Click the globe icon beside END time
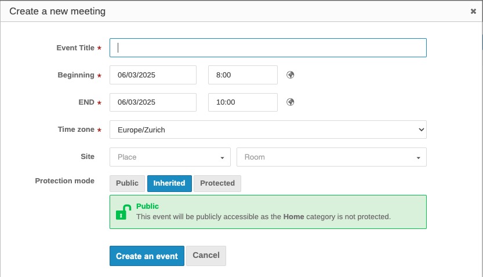The height and width of the screenshot is (277, 483). [x=290, y=102]
